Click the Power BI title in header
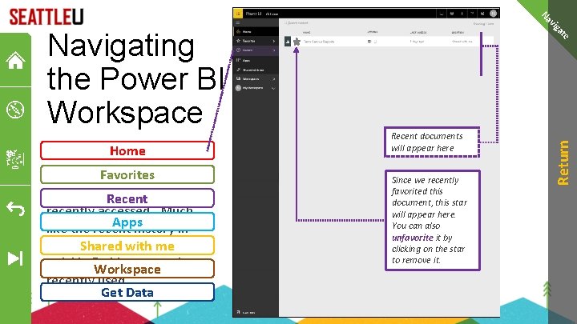Image resolution: width=577 pixels, height=324 pixels. point(253,14)
